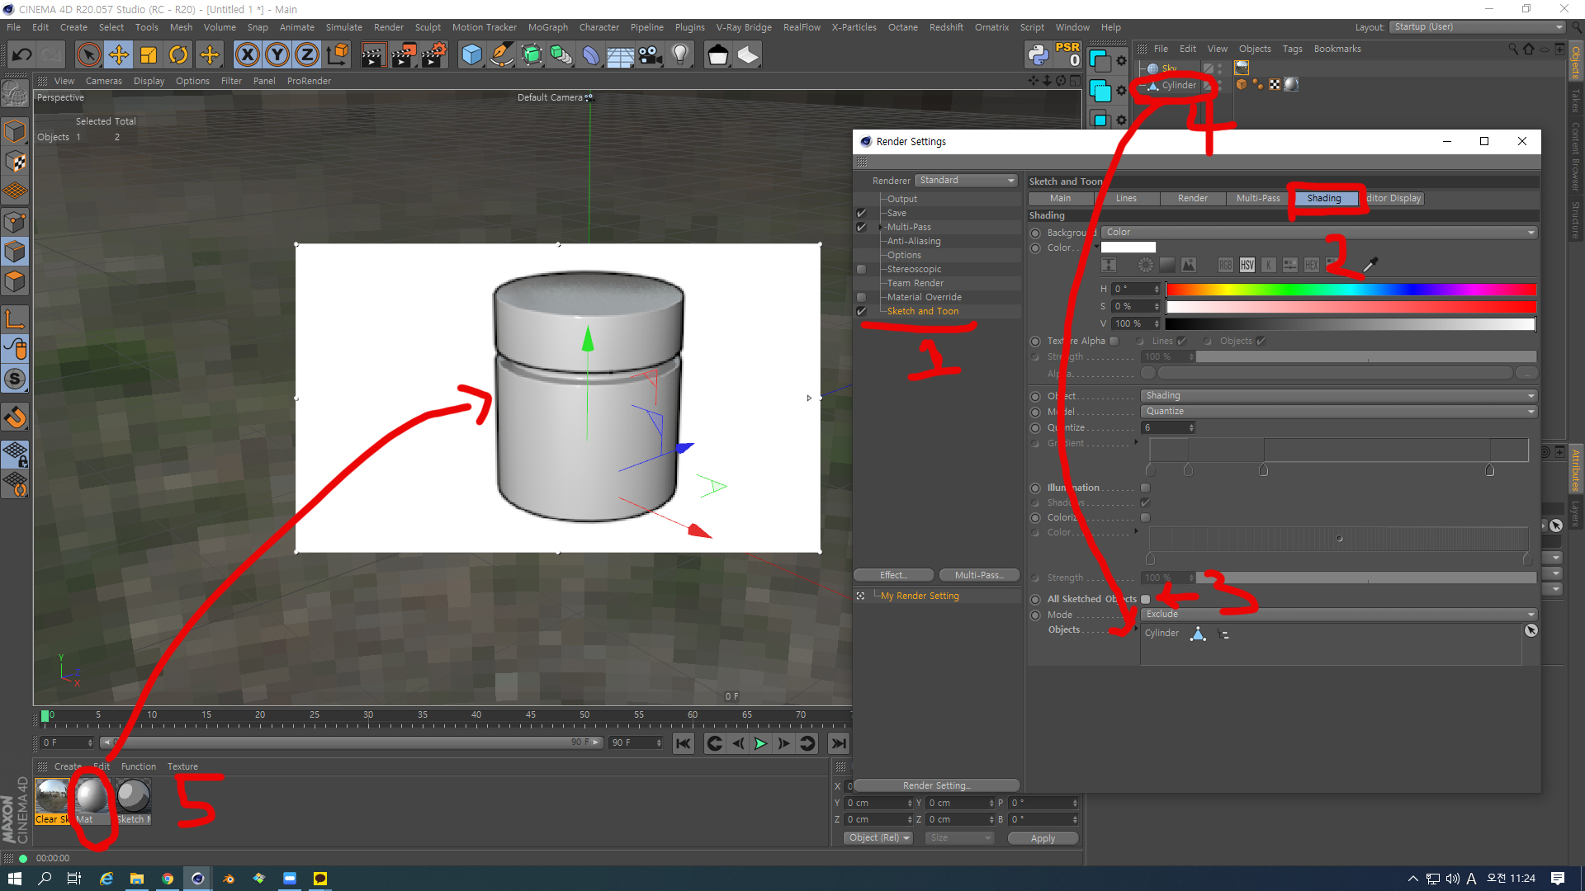Open the Simulate menu
Image resolution: width=1585 pixels, height=891 pixels.
point(343,27)
